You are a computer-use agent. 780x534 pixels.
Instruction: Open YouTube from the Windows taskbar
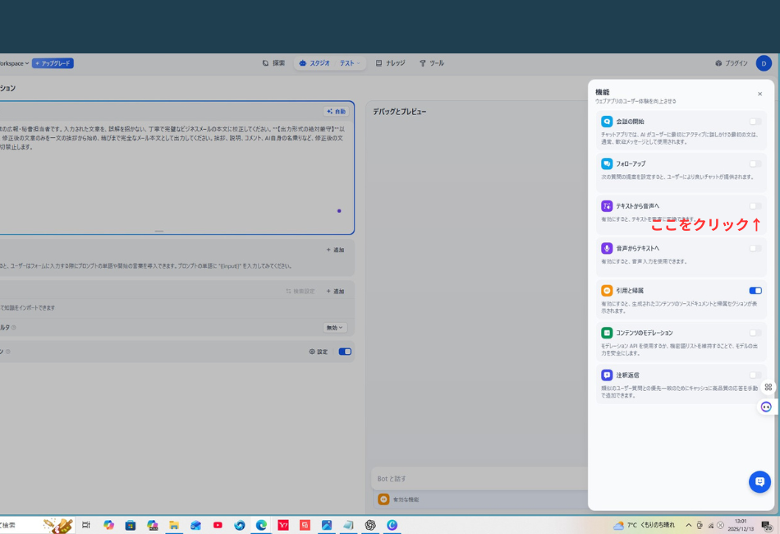[218, 525]
